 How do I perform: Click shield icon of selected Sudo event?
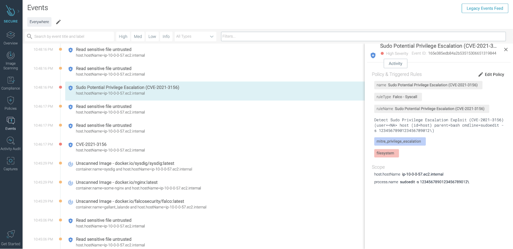(71, 88)
